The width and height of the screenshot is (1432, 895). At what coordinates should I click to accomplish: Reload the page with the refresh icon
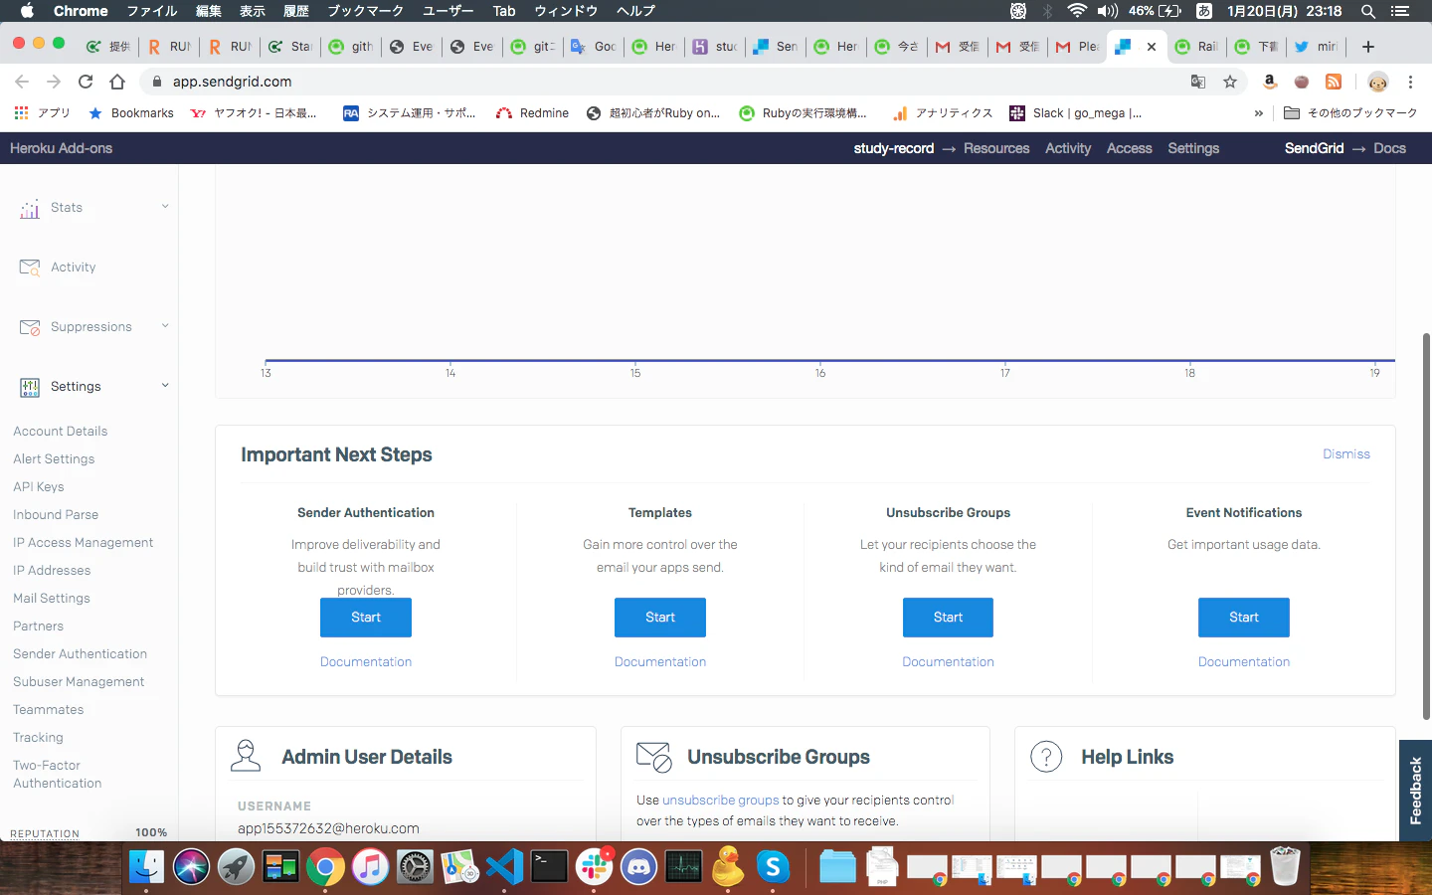pos(86,82)
